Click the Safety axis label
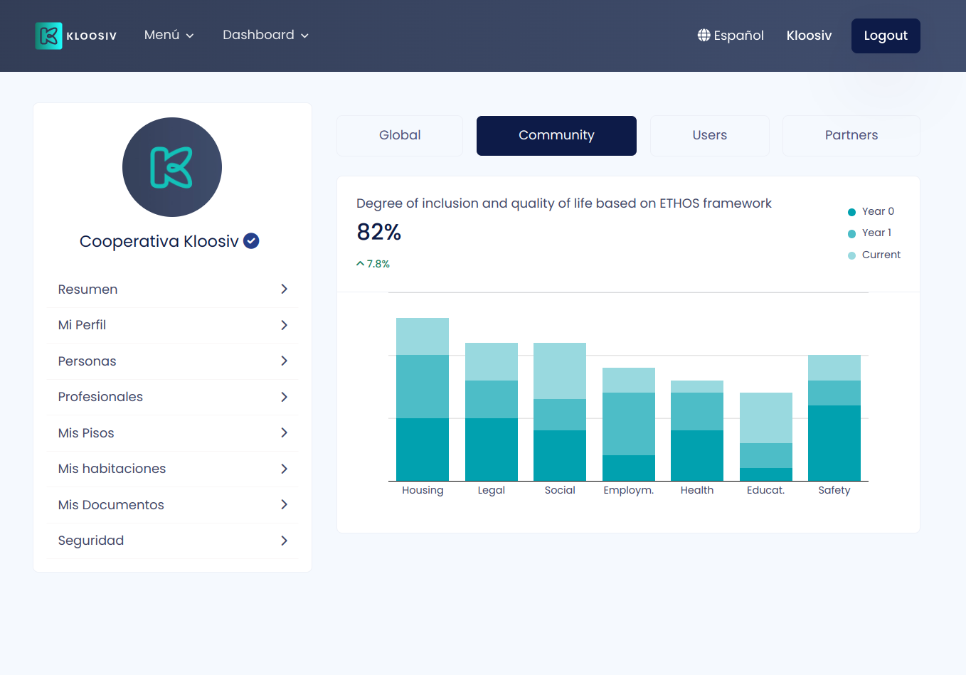 click(x=834, y=490)
